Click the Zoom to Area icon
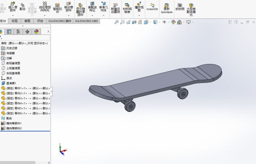Viewport: 256px width, 164px height. click(x=122, y=22)
